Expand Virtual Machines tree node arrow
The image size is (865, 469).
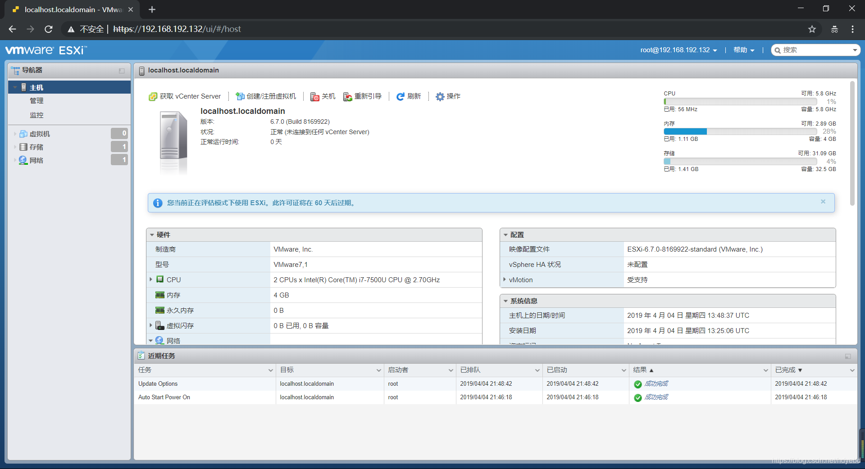pyautogui.click(x=15, y=134)
